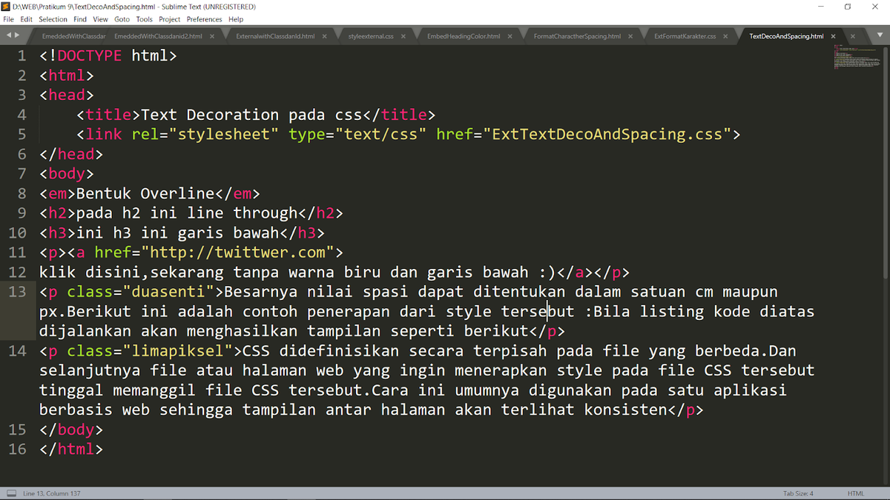Click the closing </body> tag on line 15
The height and width of the screenshot is (500, 890).
point(71,430)
